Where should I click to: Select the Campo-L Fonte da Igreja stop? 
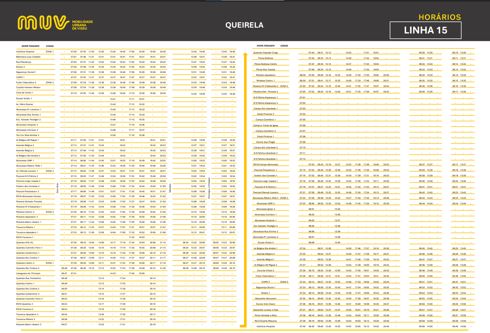pos(265,126)
